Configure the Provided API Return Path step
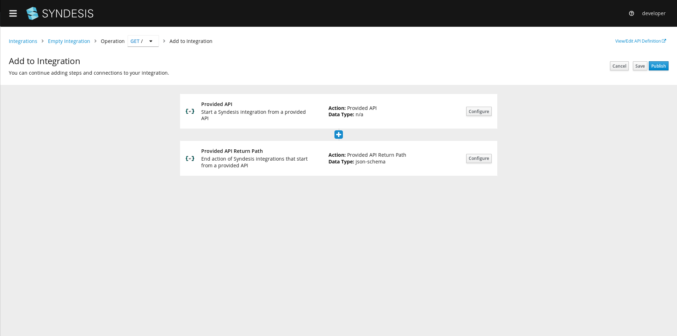This screenshot has width=677, height=336. 479,158
